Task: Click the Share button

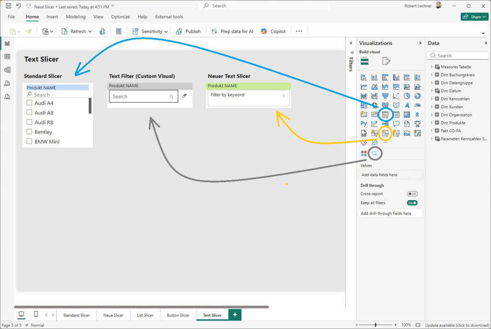Action: point(474,17)
